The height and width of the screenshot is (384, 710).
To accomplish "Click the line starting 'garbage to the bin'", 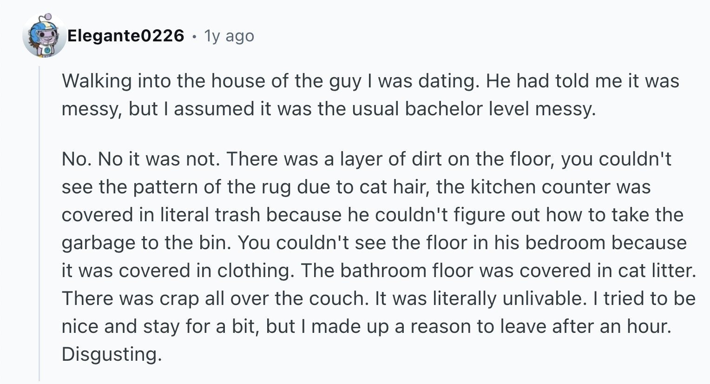I will 374,243.
